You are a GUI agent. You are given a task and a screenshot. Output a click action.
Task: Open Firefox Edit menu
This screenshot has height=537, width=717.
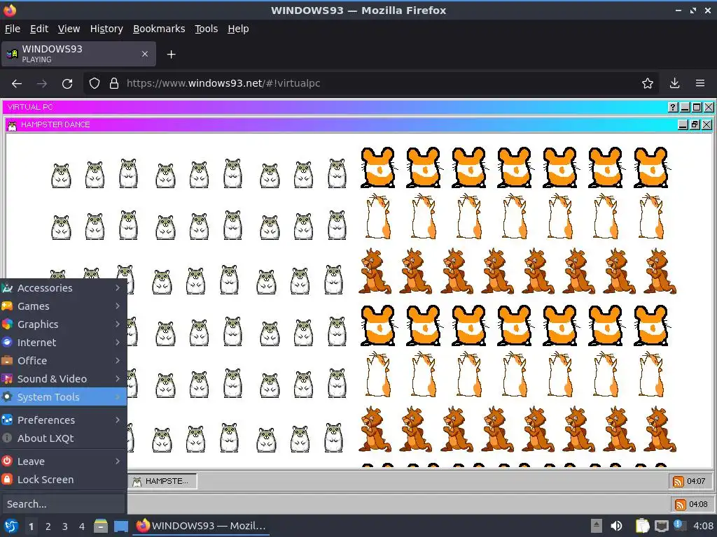pos(39,29)
